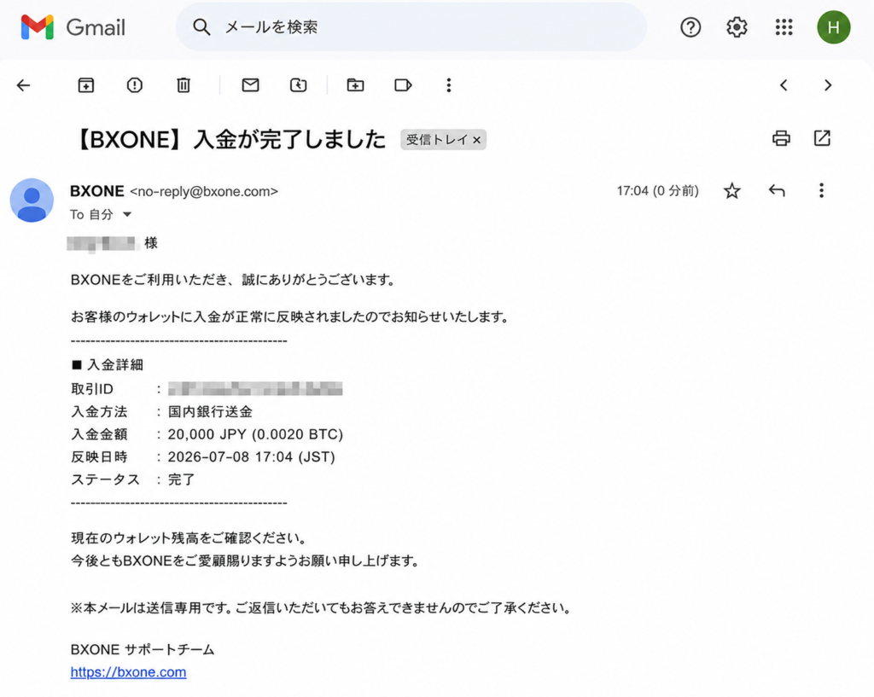This screenshot has height=697, width=874.
Task: Open the Labels icon
Action: point(403,85)
